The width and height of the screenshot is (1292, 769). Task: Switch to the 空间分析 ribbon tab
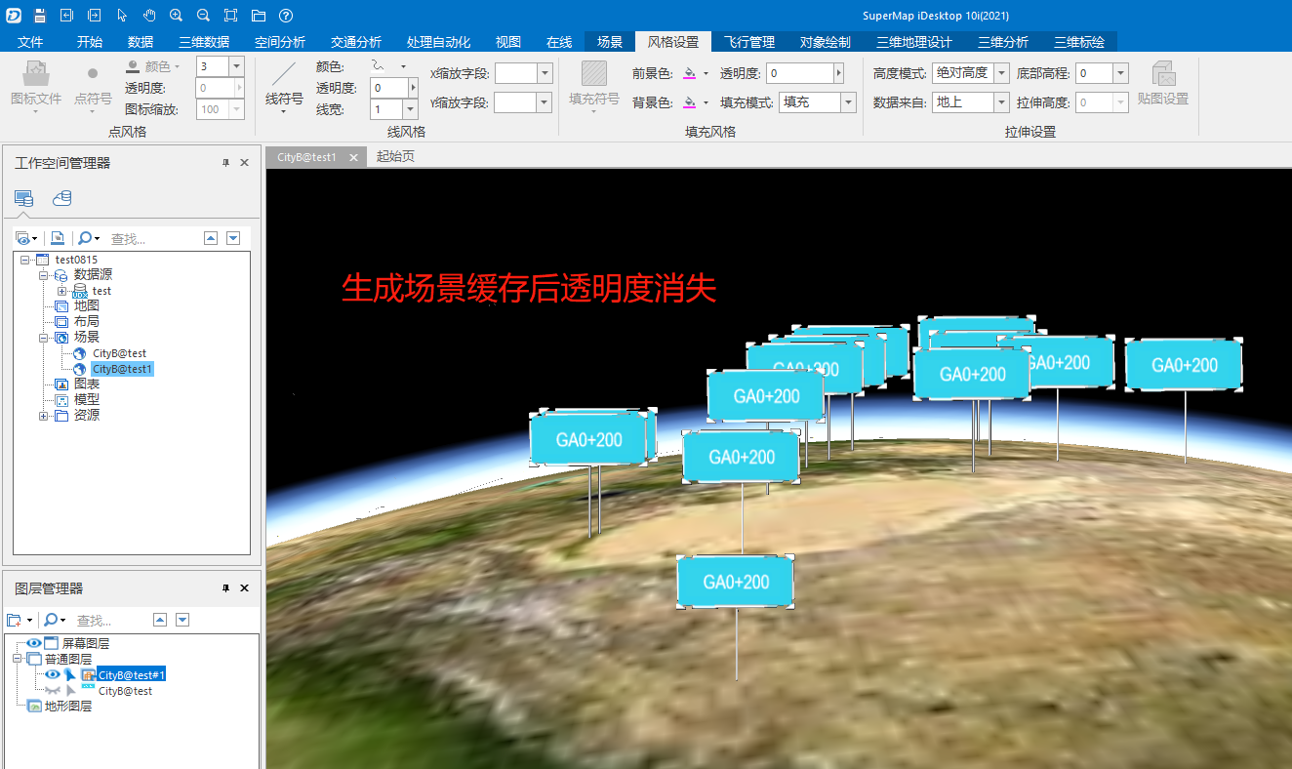click(280, 42)
